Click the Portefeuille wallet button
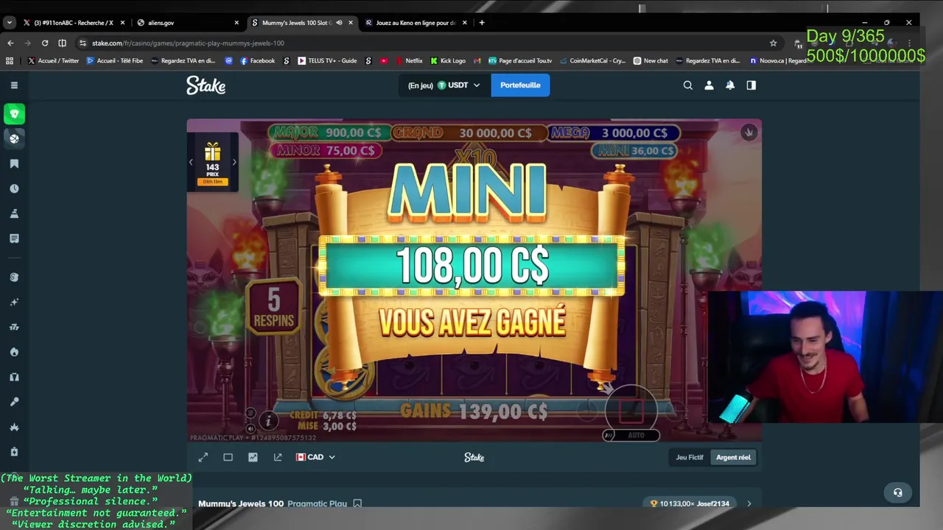The image size is (943, 530). click(520, 85)
